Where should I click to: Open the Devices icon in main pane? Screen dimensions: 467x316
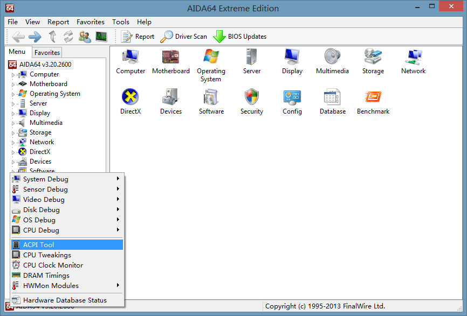170,97
